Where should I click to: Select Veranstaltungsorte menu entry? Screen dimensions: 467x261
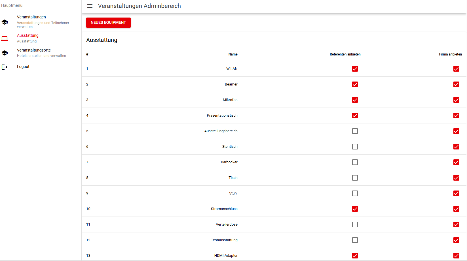[x=34, y=50]
